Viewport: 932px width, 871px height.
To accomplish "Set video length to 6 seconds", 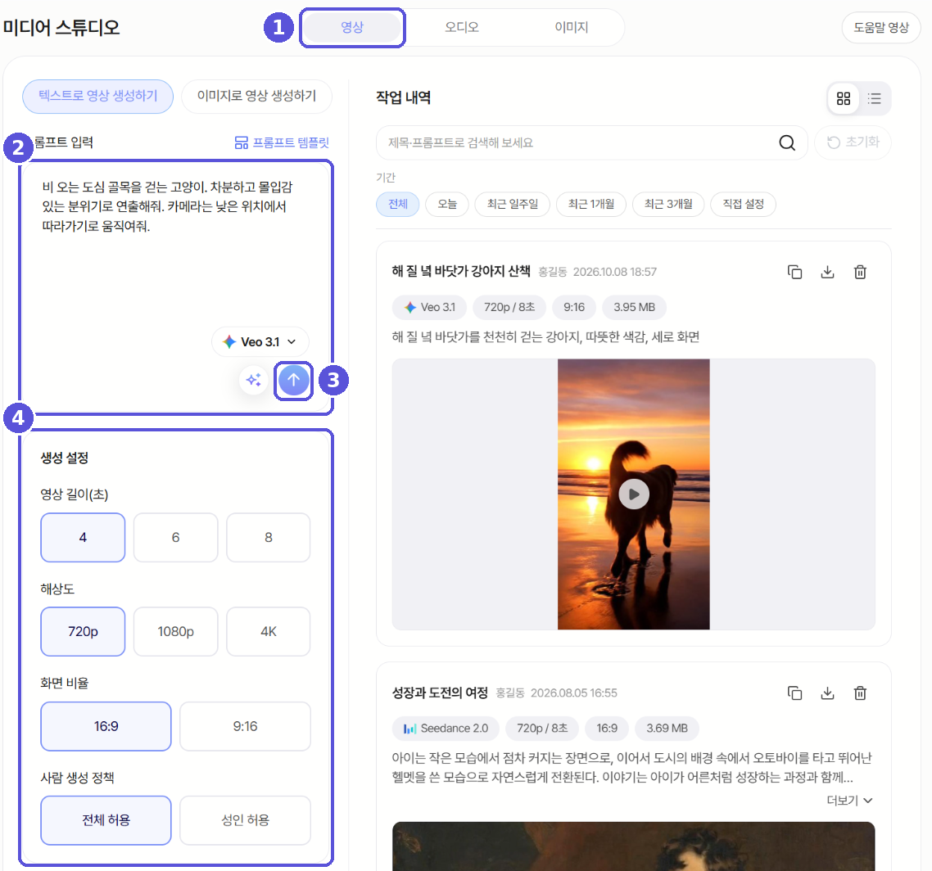I will [175, 537].
